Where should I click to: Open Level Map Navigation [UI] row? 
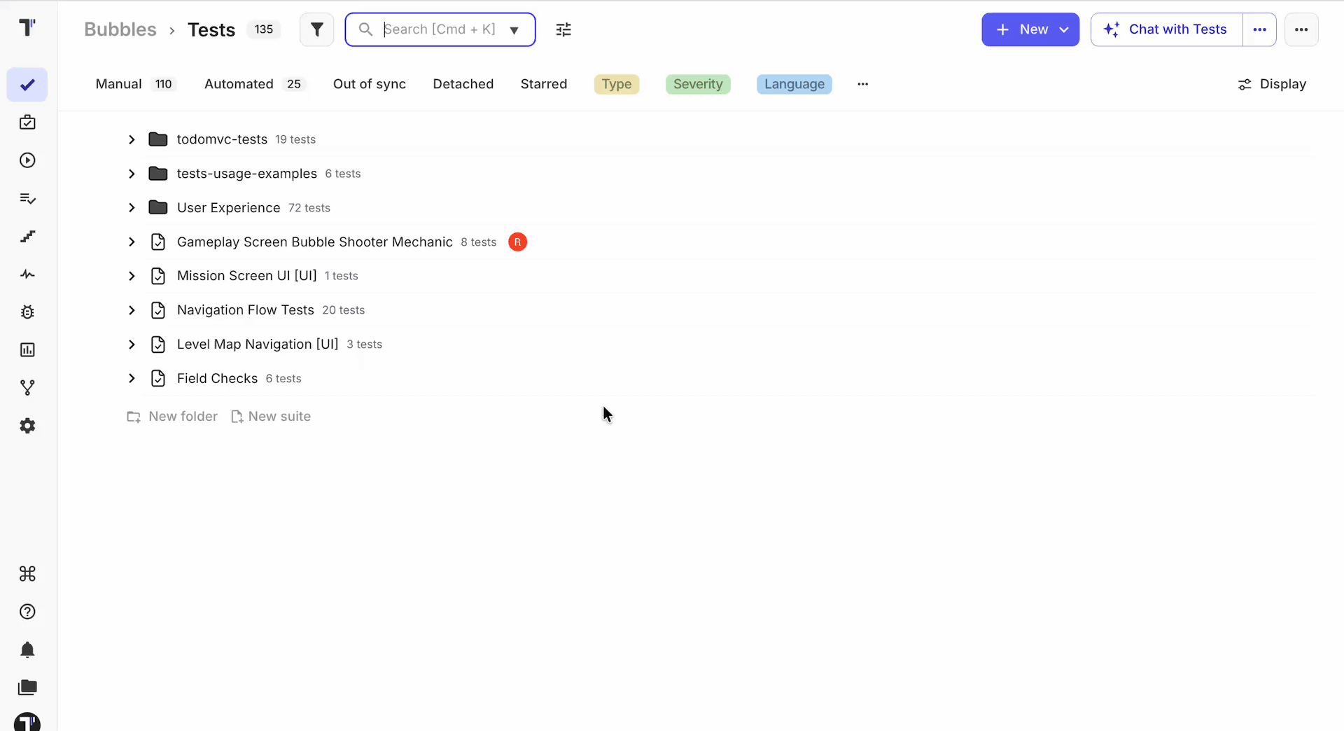[x=720, y=344]
